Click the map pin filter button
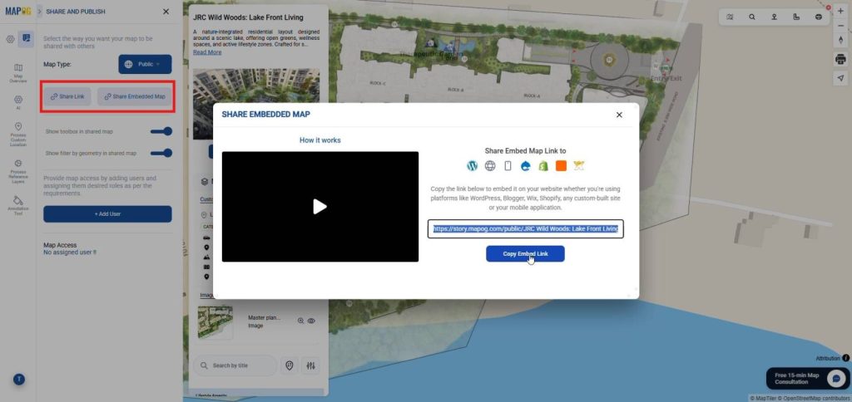This screenshot has width=852, height=402. (289, 365)
